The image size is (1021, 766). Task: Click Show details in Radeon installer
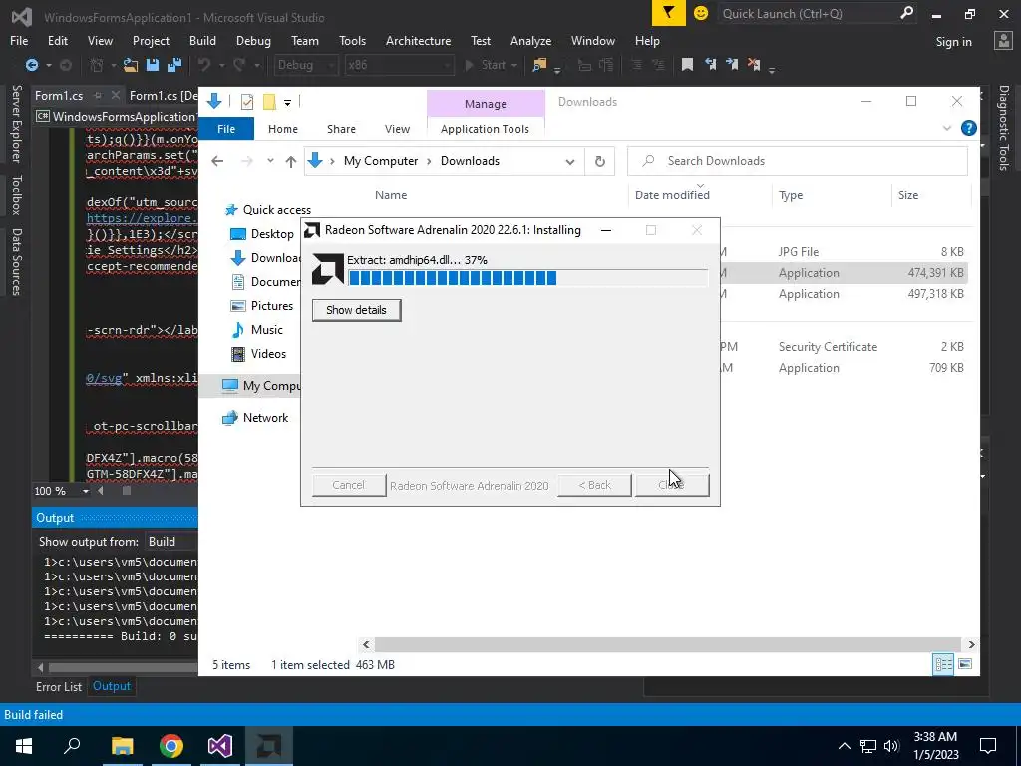356,310
